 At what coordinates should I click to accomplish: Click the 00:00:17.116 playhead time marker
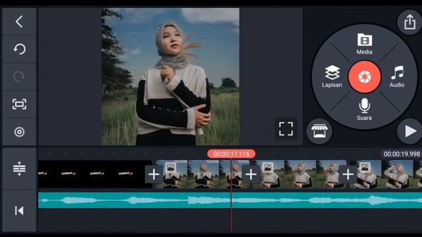(x=231, y=154)
